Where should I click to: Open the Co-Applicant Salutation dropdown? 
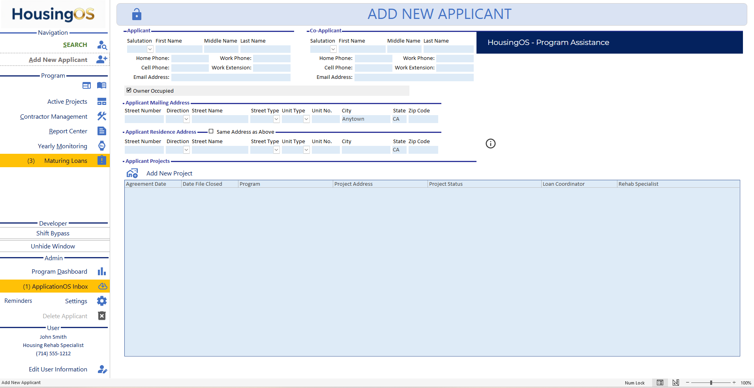[x=333, y=49]
